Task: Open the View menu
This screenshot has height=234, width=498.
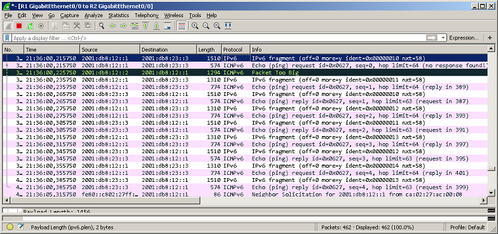Action: (37, 15)
